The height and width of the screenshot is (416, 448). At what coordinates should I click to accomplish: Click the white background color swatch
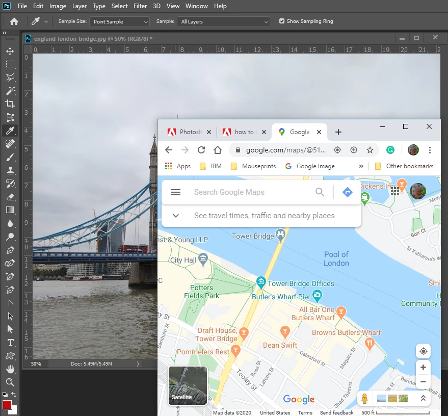click(x=14, y=411)
